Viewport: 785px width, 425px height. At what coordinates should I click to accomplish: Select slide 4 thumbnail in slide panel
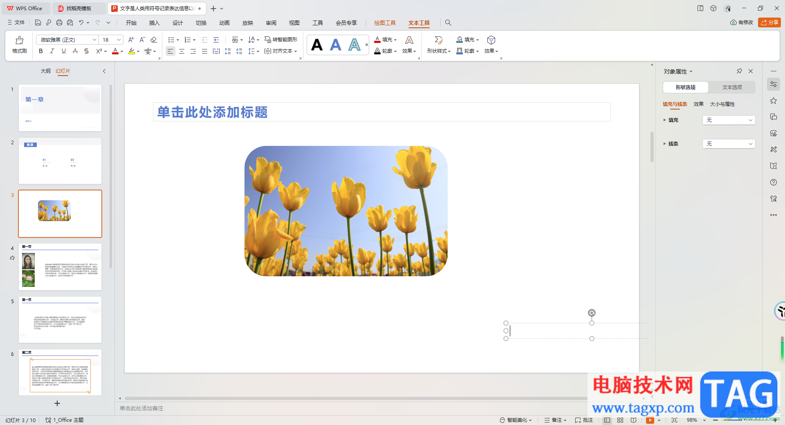tap(60, 267)
